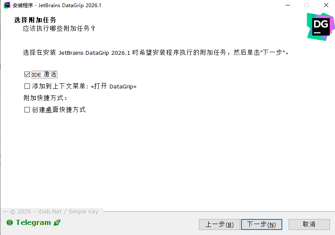The width and height of the screenshot is (335, 235).
Task: Cancel installation via 取消 button
Action: pos(309,224)
